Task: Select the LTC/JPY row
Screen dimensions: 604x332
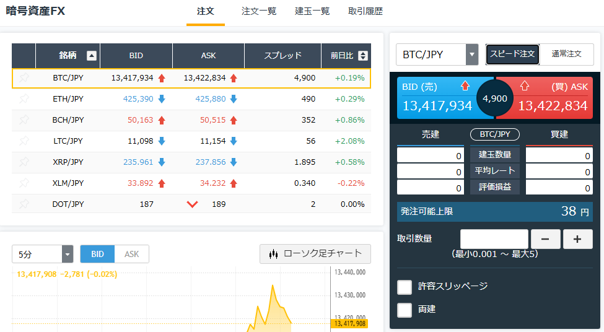Action: (x=191, y=141)
